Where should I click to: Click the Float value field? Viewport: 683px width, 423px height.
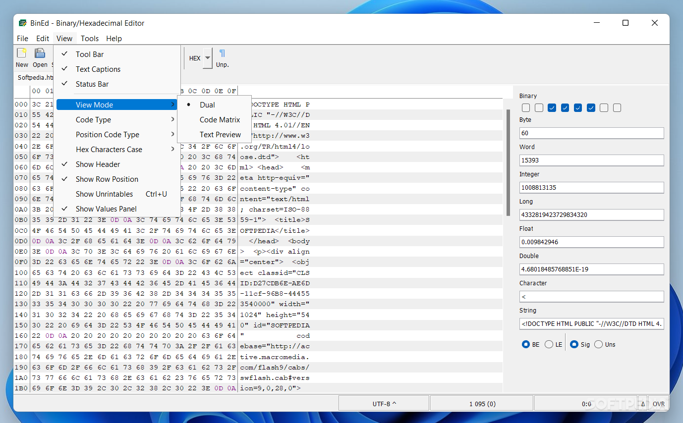point(591,242)
